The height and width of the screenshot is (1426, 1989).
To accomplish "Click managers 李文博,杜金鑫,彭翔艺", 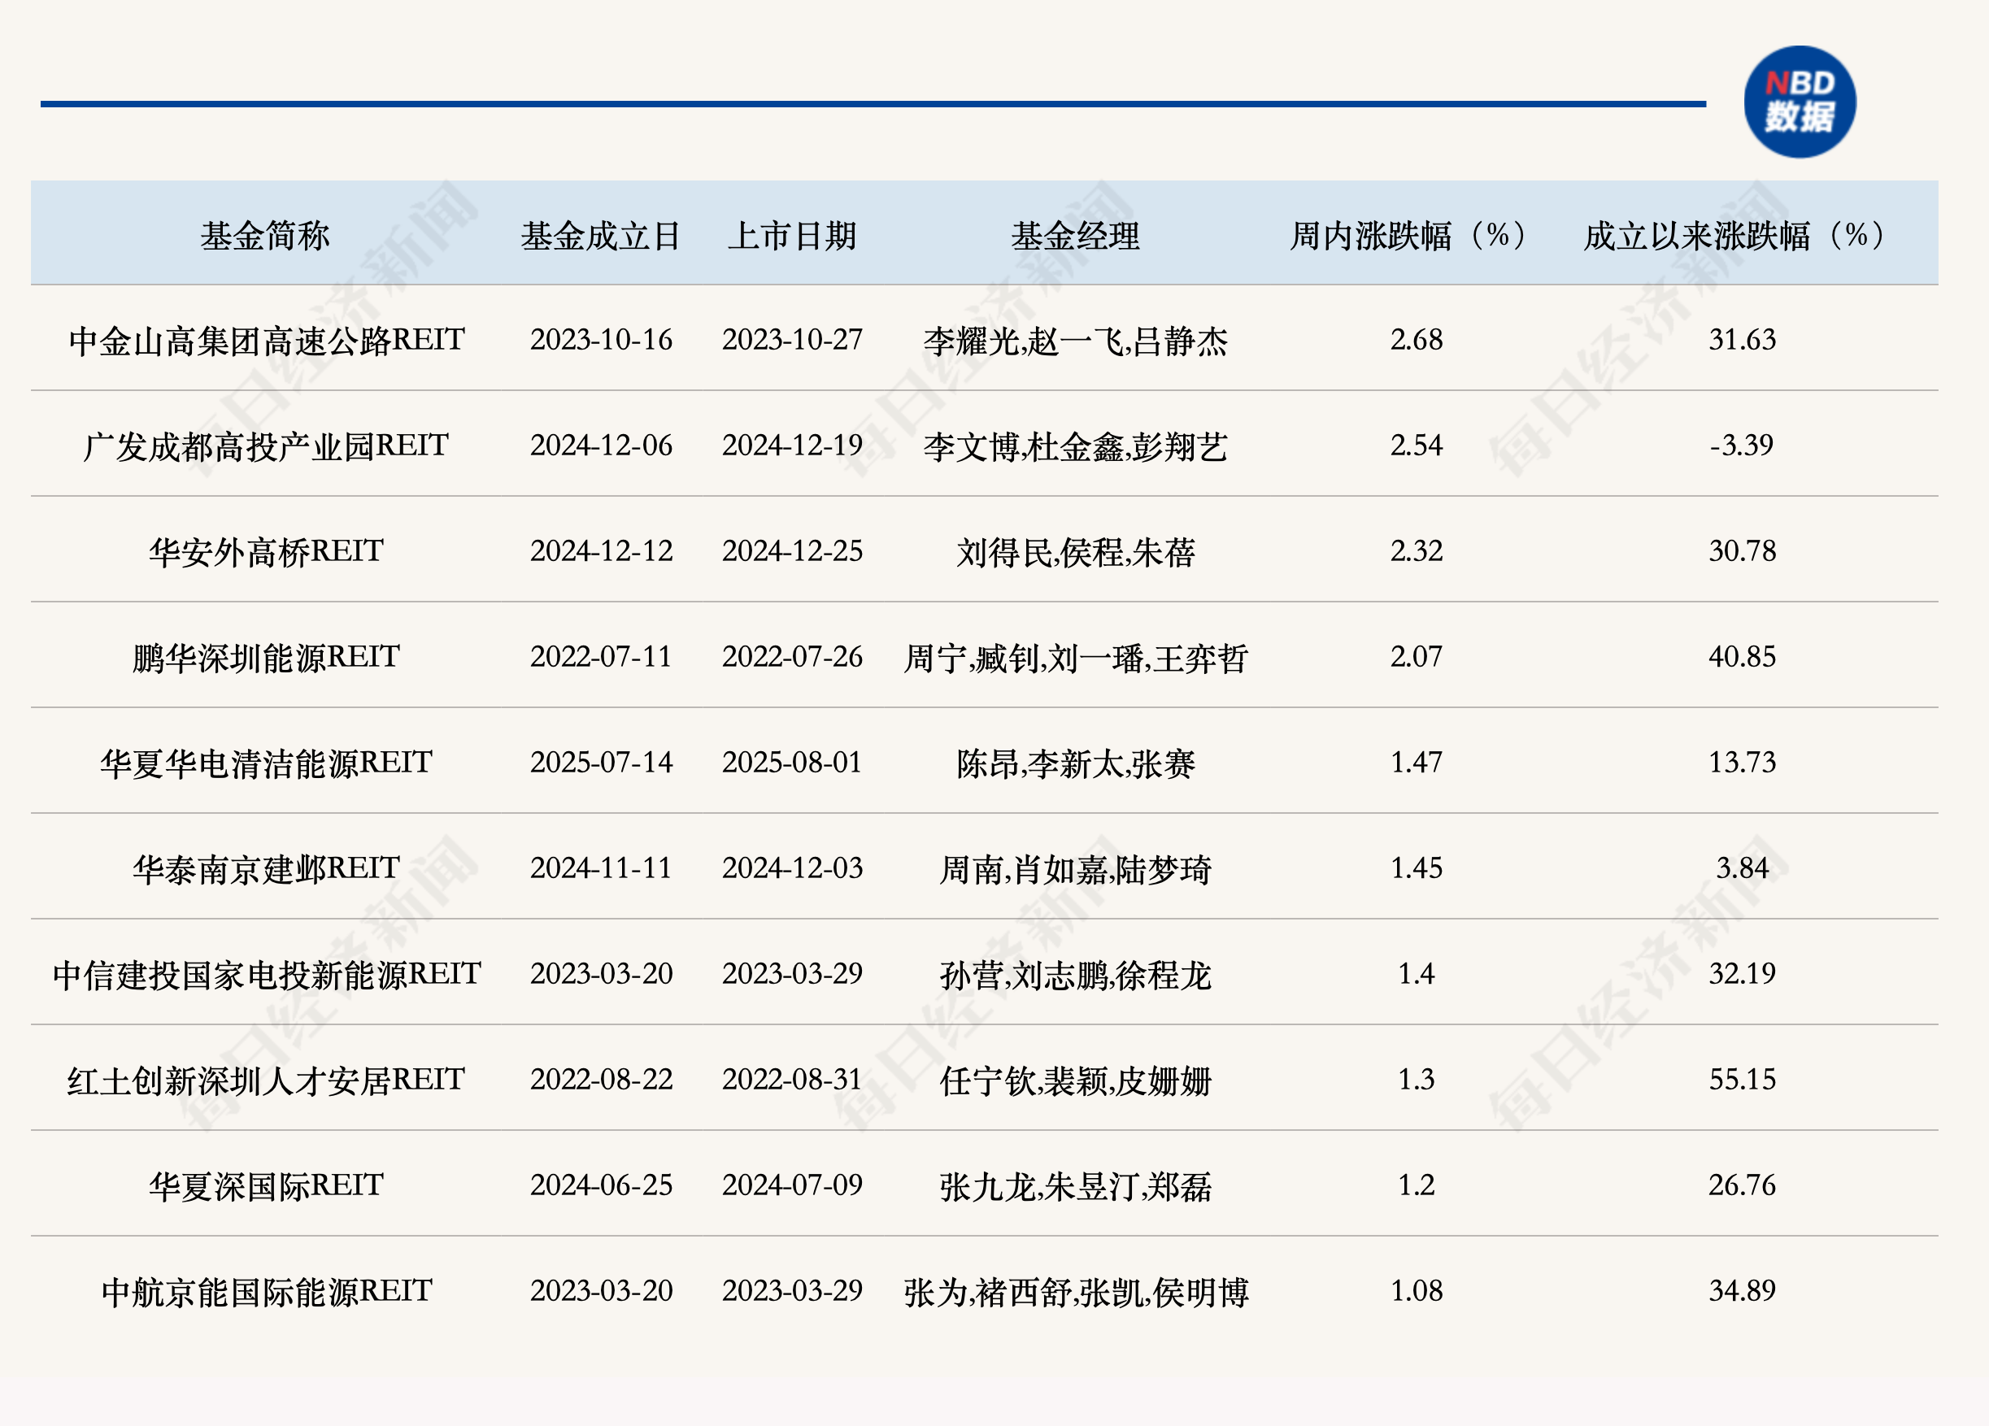I will [x=1075, y=447].
